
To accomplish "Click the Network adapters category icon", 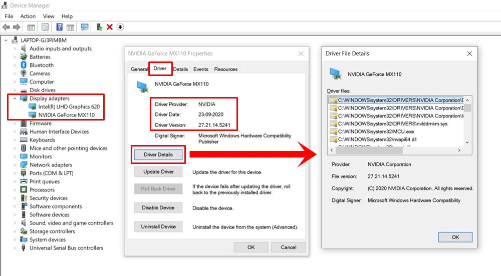I will click(24, 164).
